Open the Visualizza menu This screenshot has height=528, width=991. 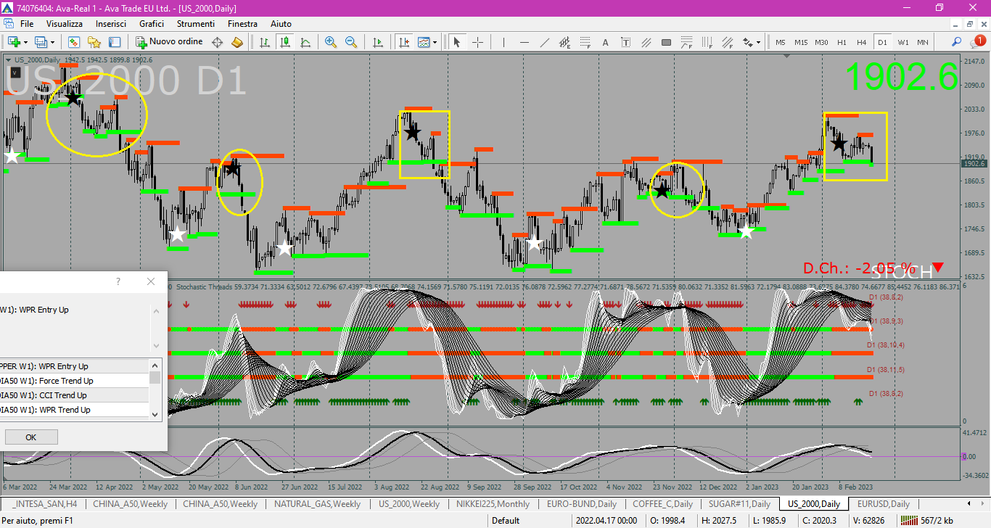pos(65,24)
